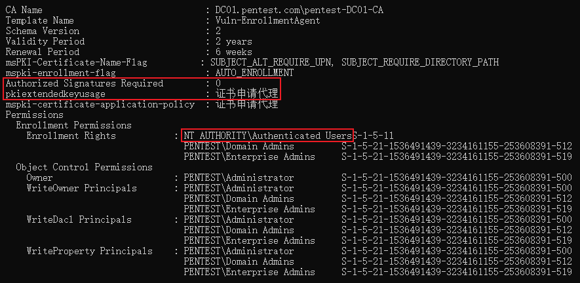Click PENTEST\Administrator in the Owner row
Image resolution: width=580 pixels, height=283 pixels.
click(x=239, y=178)
